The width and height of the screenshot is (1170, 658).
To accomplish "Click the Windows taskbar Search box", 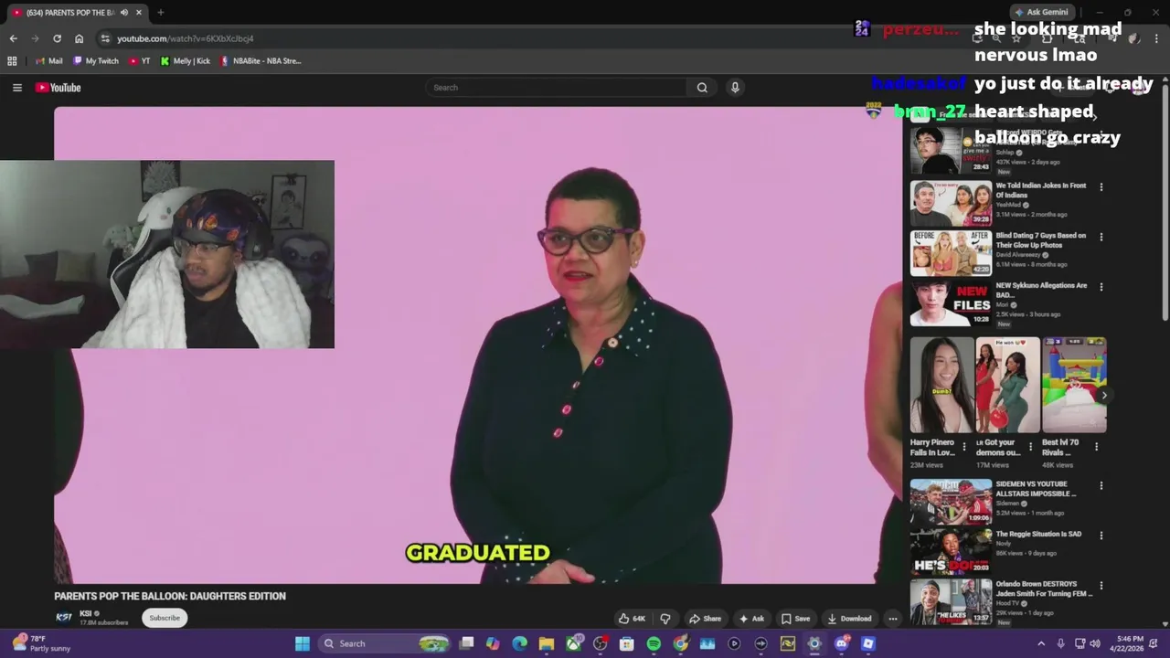I will click(x=386, y=643).
